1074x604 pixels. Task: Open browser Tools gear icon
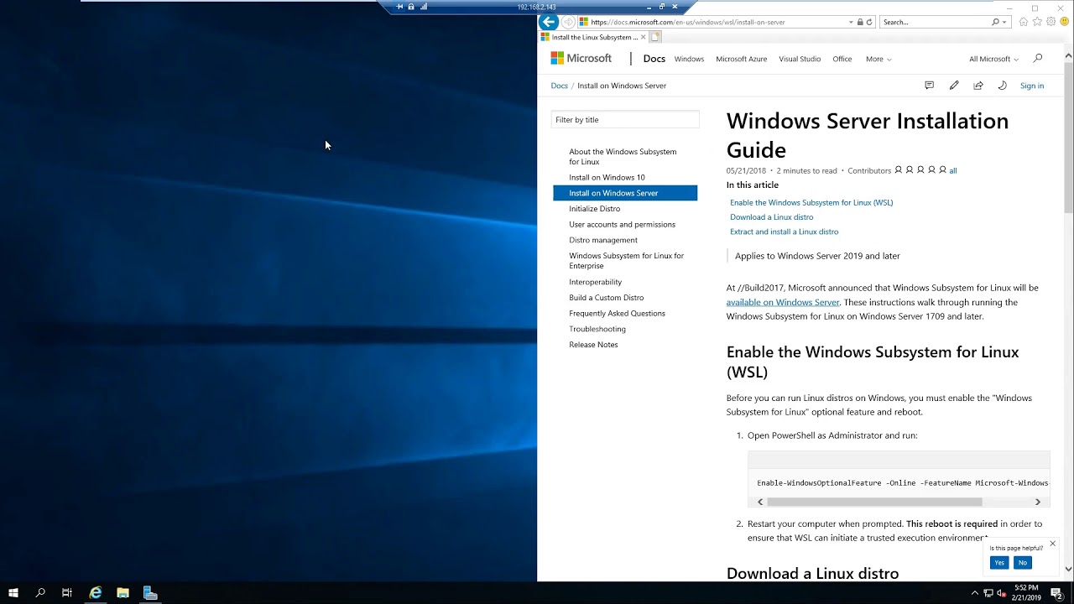tap(1051, 22)
